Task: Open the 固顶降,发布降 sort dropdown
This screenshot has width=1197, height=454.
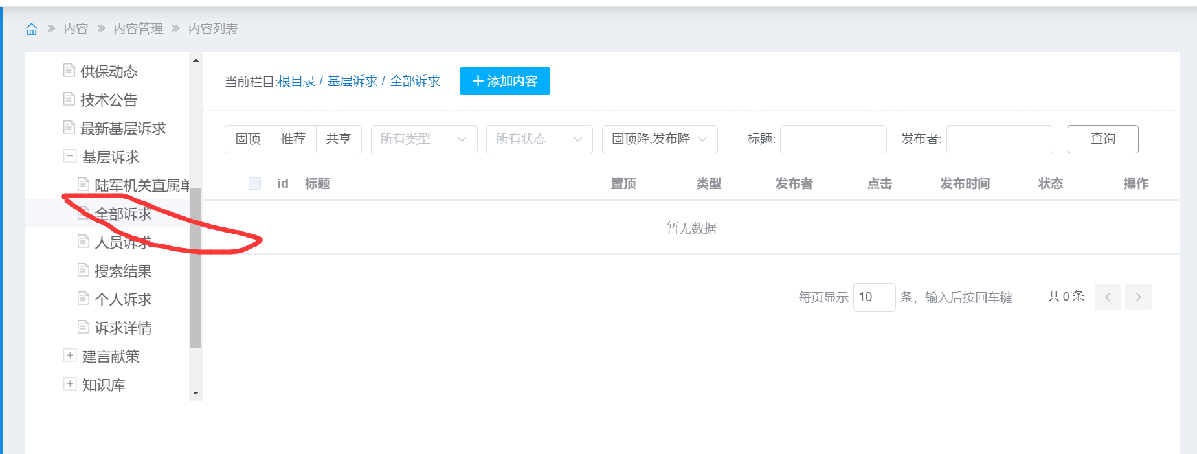Action: pos(660,139)
